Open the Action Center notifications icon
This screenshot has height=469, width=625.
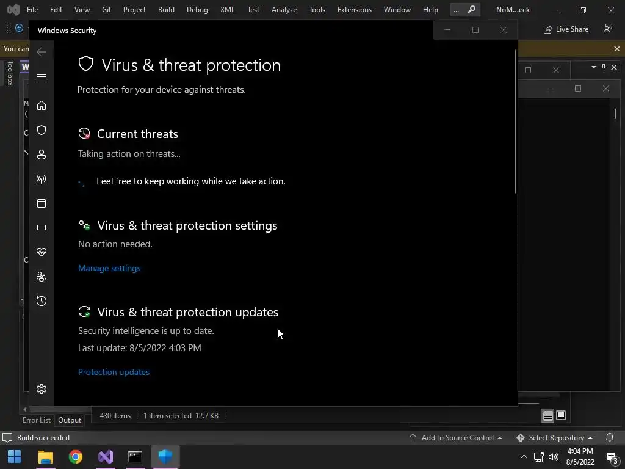612,457
